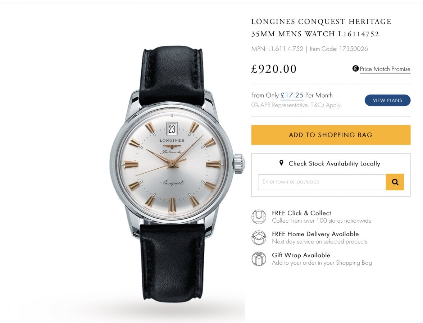Click the magnifier search postcode button
Screen dimensions: 423x323
click(395, 182)
